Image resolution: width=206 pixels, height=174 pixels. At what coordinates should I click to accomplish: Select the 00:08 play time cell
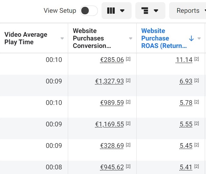click(x=54, y=167)
